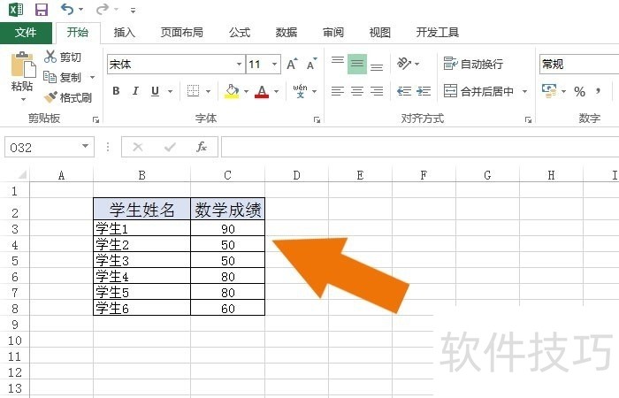Open the 对齐方式 dialog launcher
This screenshot has width=619, height=398.
pos(528,119)
